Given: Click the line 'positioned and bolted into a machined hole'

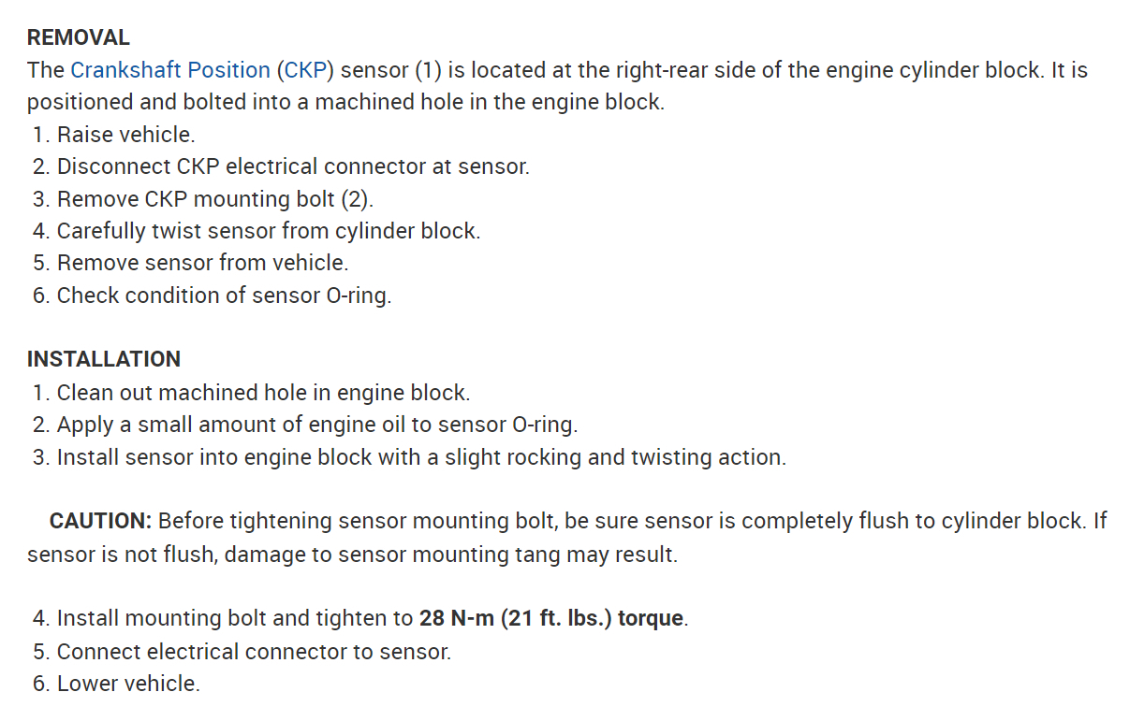Looking at the screenshot, I should tap(345, 102).
